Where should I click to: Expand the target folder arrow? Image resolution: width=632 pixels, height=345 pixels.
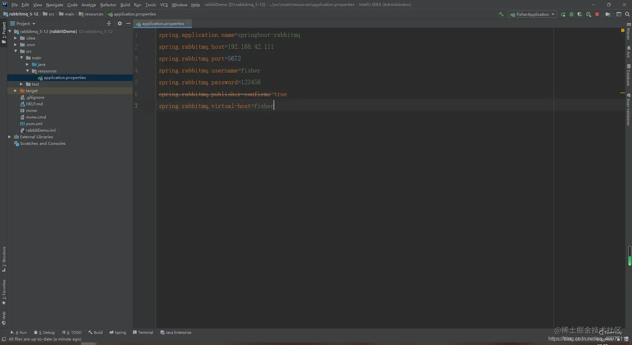(15, 91)
